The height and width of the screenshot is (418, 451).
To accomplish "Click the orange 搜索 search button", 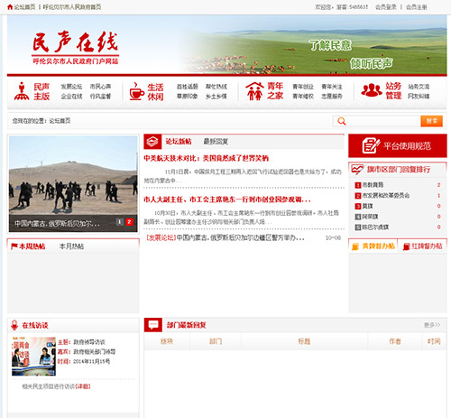I will point(431,121).
